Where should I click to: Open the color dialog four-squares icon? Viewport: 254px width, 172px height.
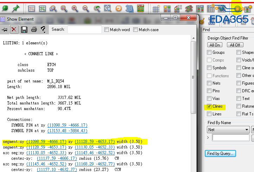pyautogui.click(x=167, y=9)
